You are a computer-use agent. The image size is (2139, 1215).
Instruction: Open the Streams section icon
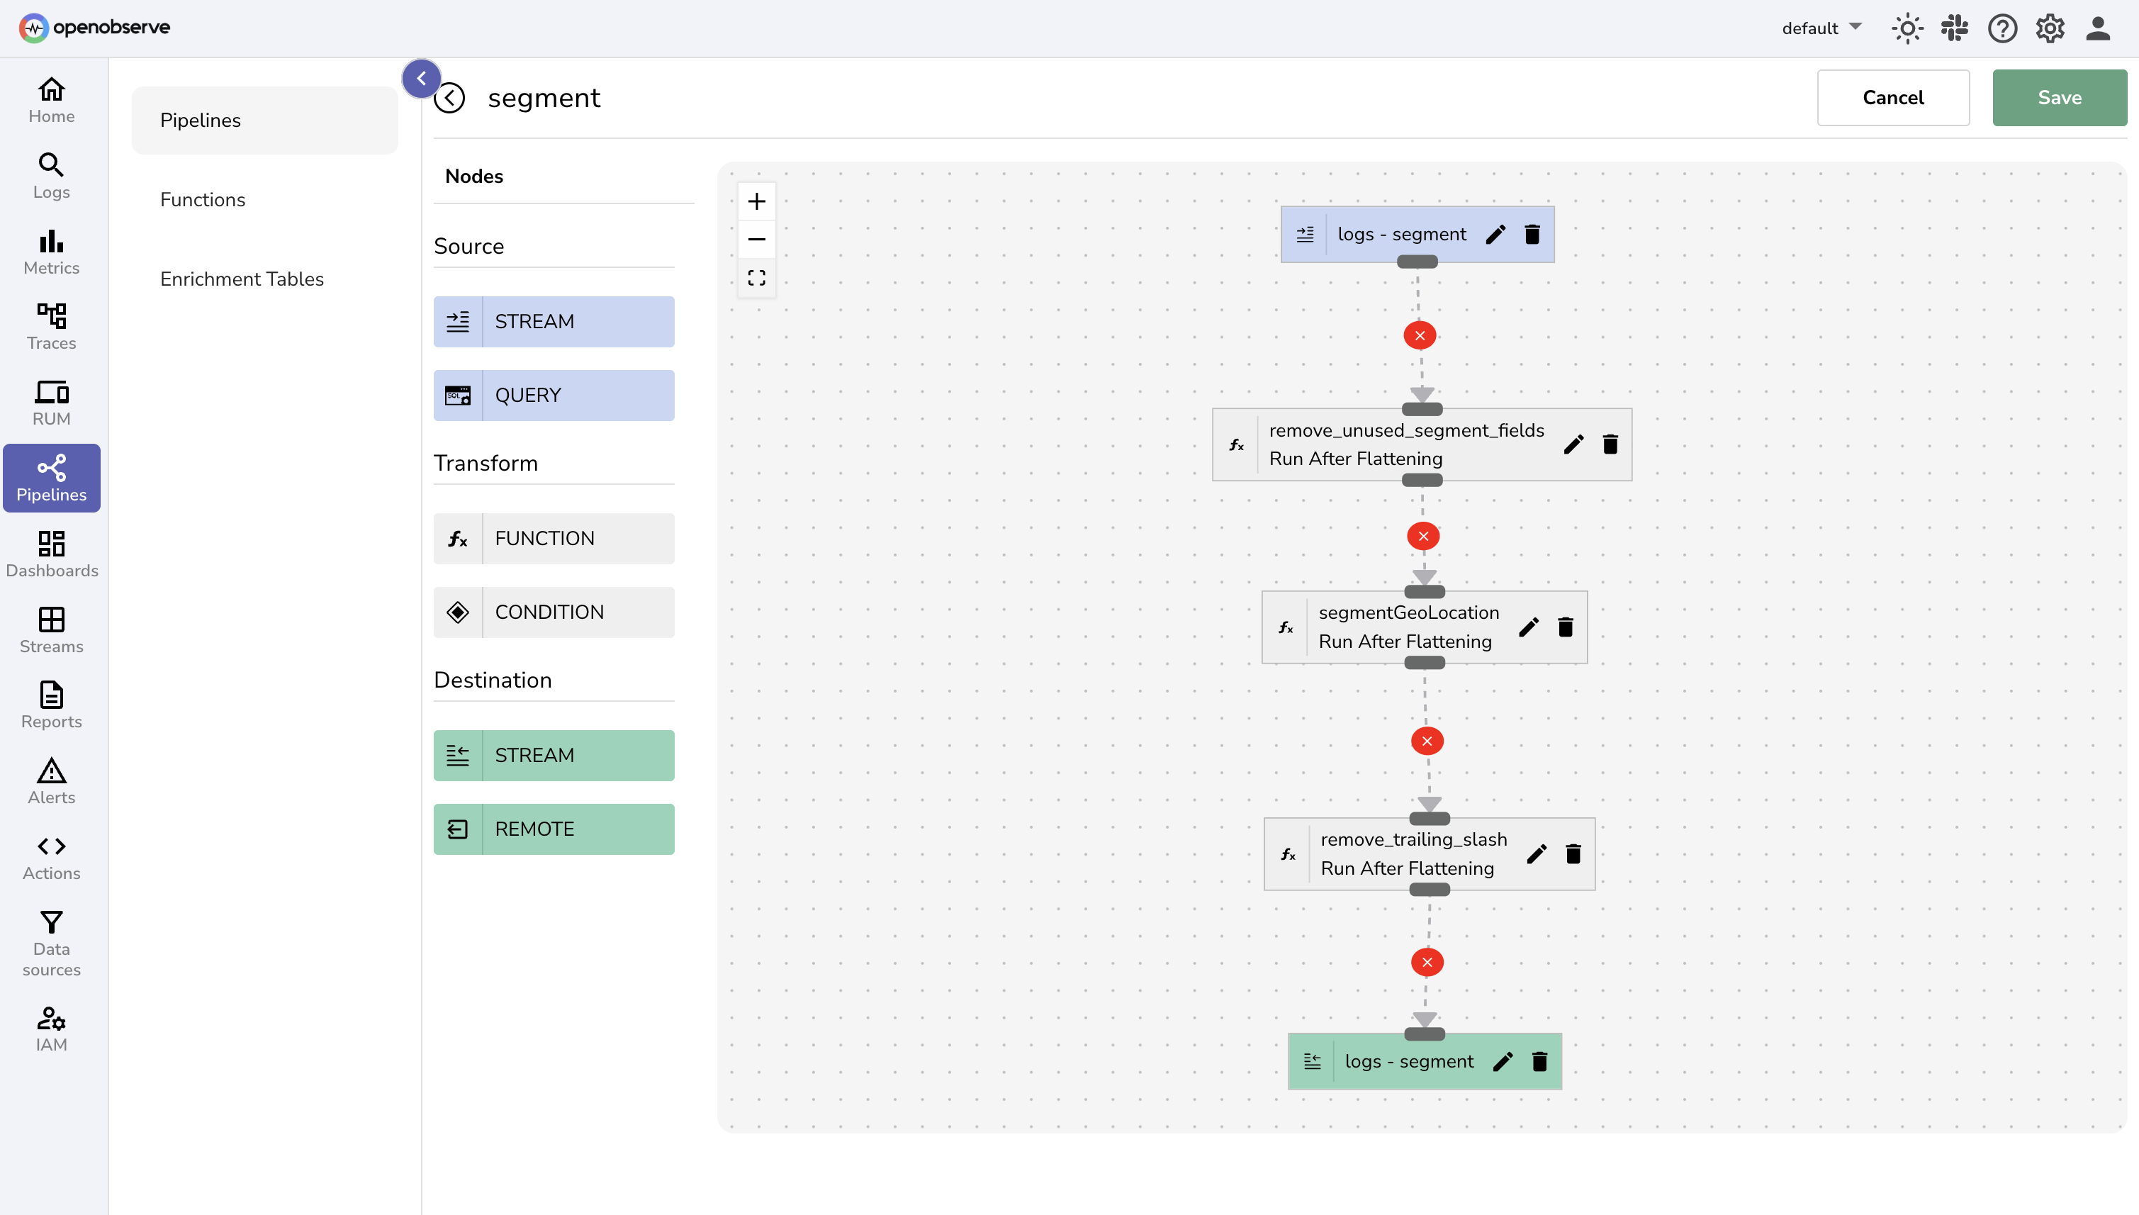click(x=51, y=627)
